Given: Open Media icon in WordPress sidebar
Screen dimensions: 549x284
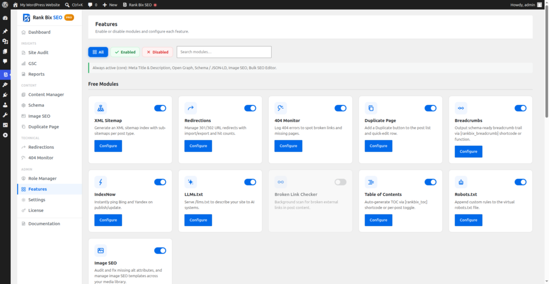Looking at the screenshot, I should [x=5, y=41].
